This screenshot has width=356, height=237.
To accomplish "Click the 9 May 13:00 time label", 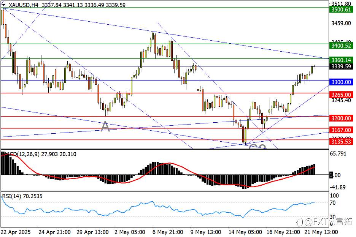I will point(206,232).
